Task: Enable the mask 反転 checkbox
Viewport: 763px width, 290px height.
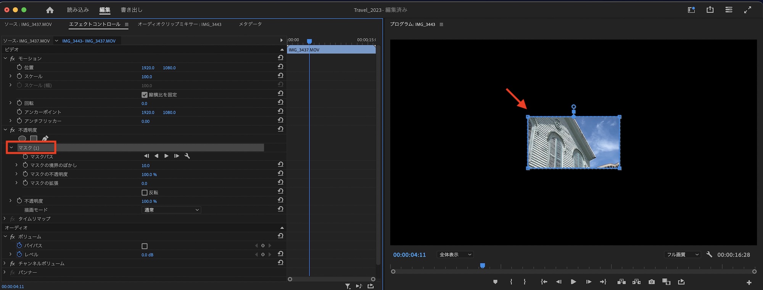Action: pos(145,193)
